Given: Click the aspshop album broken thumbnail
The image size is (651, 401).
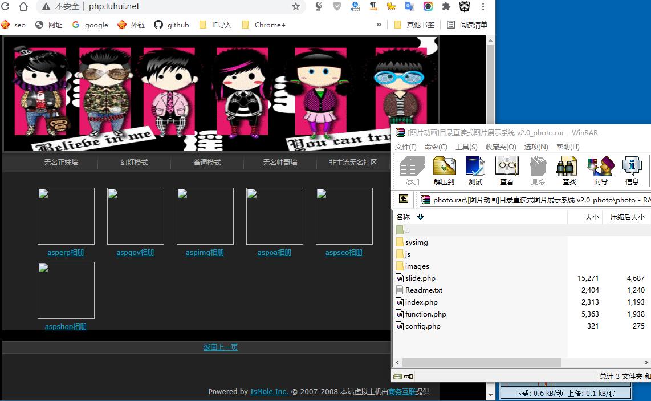Looking at the screenshot, I should click(x=66, y=290).
